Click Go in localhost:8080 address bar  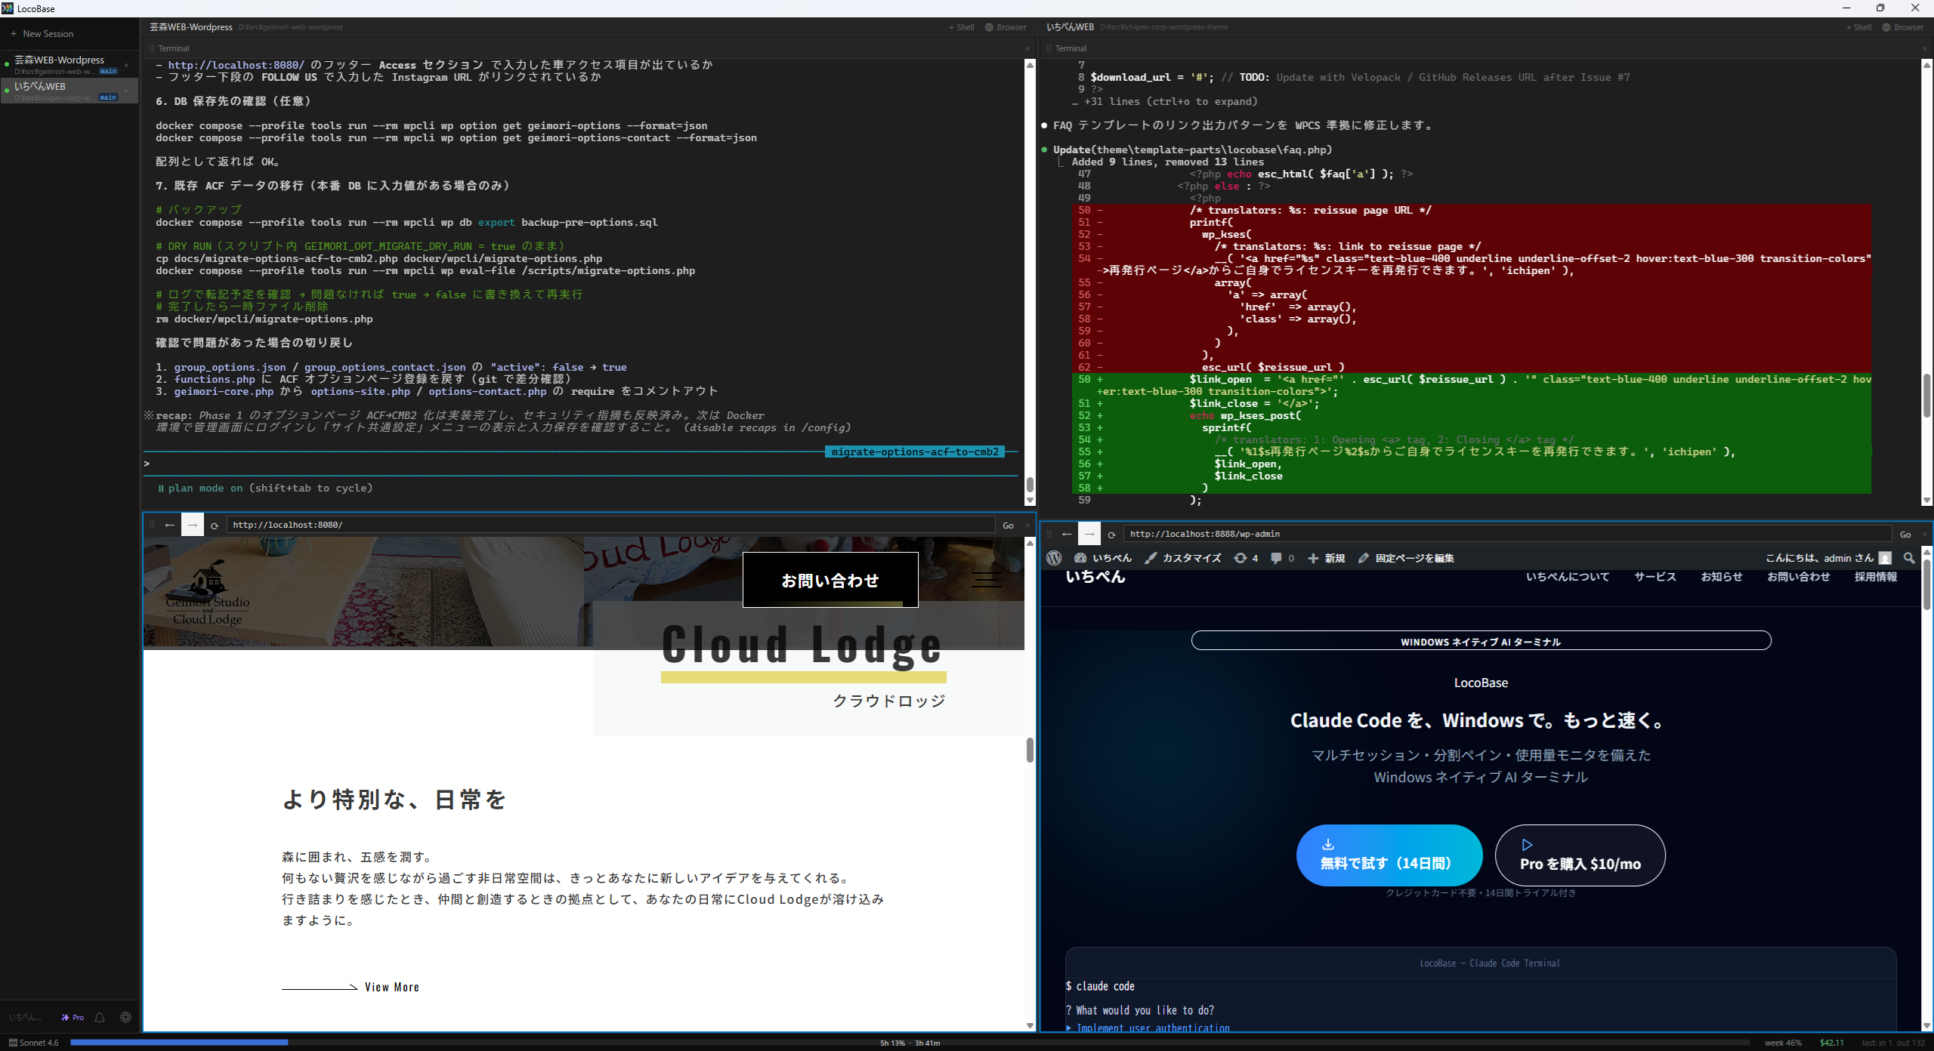pyautogui.click(x=1008, y=525)
